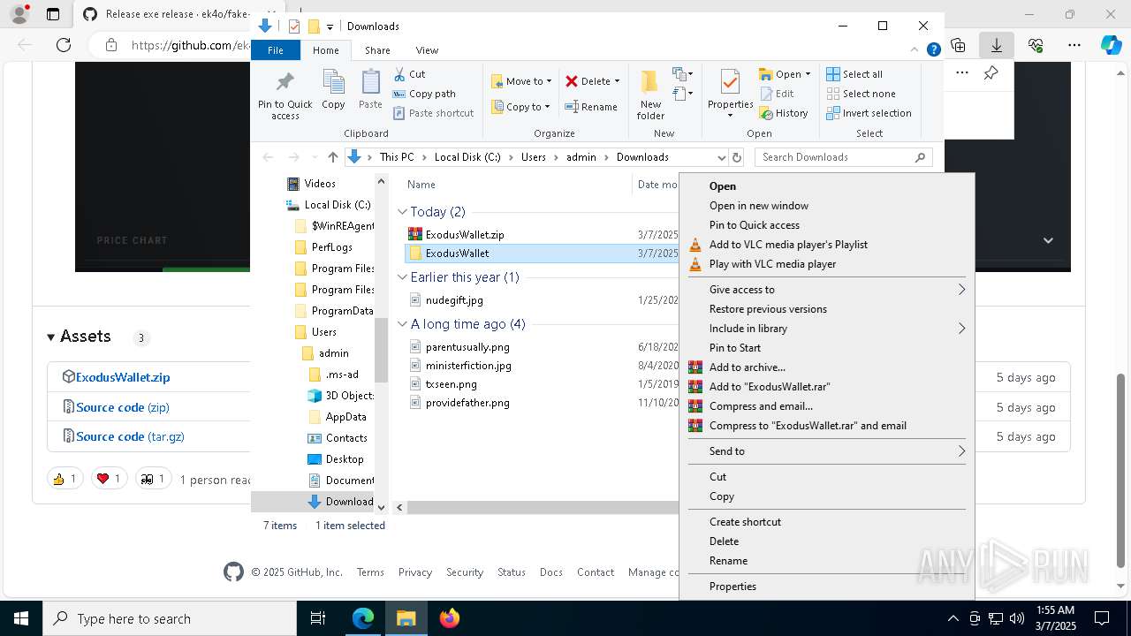Open the Copy to dropdown
Viewport: 1131px width, 636px height.
point(520,107)
